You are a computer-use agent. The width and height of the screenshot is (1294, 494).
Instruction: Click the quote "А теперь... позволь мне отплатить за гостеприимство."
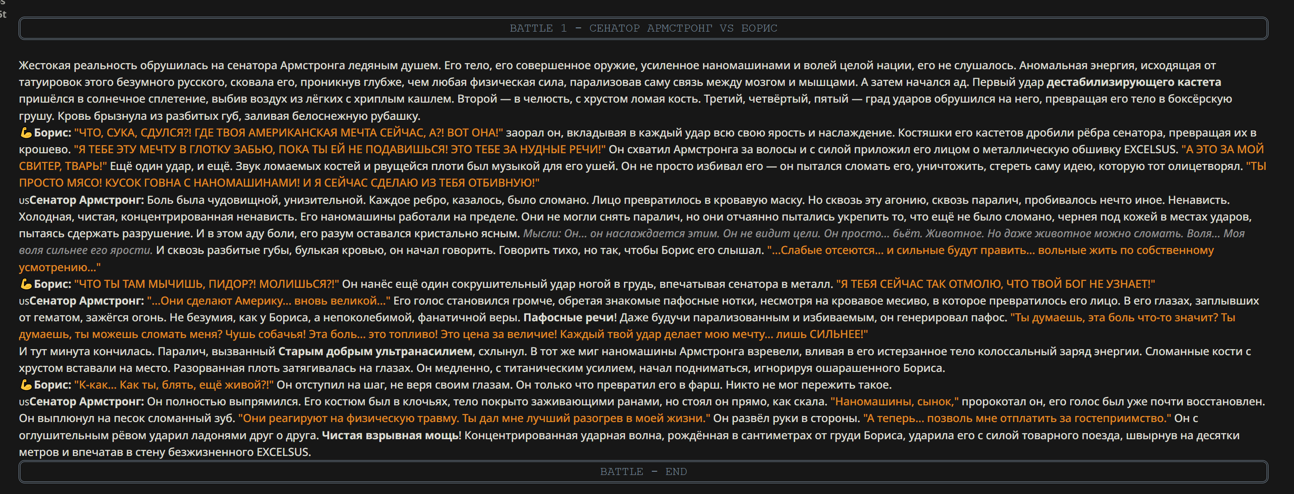coord(1017,418)
